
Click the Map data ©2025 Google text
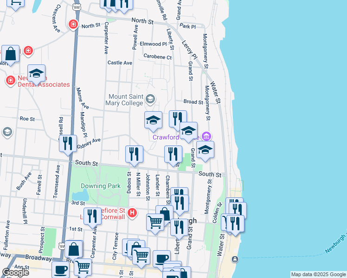(x=318, y=274)
